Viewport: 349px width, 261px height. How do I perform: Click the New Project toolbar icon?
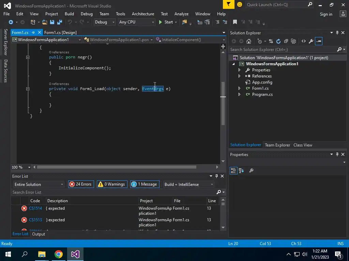click(33, 22)
